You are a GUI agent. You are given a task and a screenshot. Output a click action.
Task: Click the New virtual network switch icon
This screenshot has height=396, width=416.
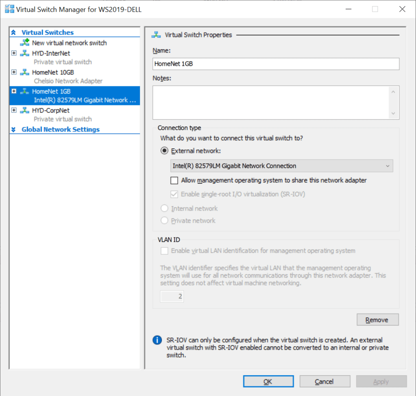(25, 43)
